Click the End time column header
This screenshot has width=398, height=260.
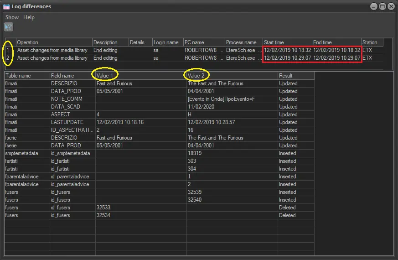pos(336,42)
